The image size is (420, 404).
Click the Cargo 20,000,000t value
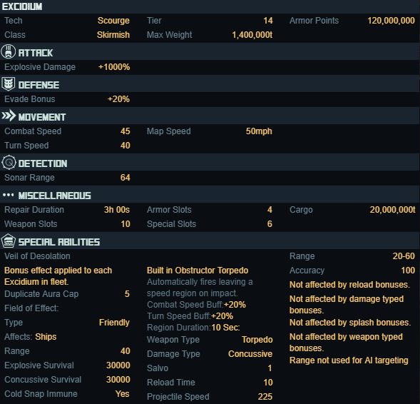click(392, 210)
